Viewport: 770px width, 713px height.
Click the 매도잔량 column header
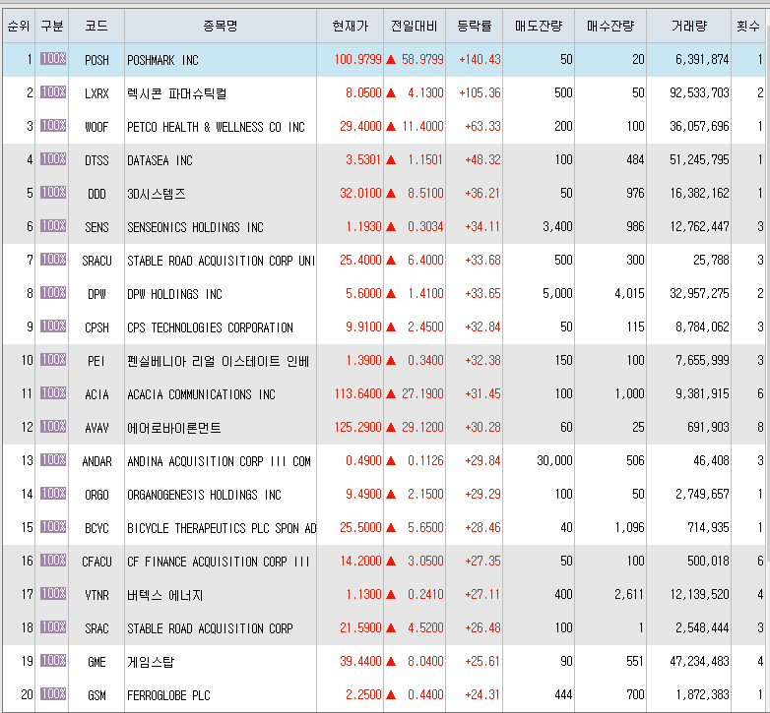539,26
